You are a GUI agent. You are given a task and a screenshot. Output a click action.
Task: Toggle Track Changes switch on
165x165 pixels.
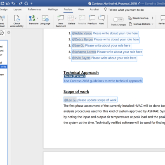[x=118, y=20]
